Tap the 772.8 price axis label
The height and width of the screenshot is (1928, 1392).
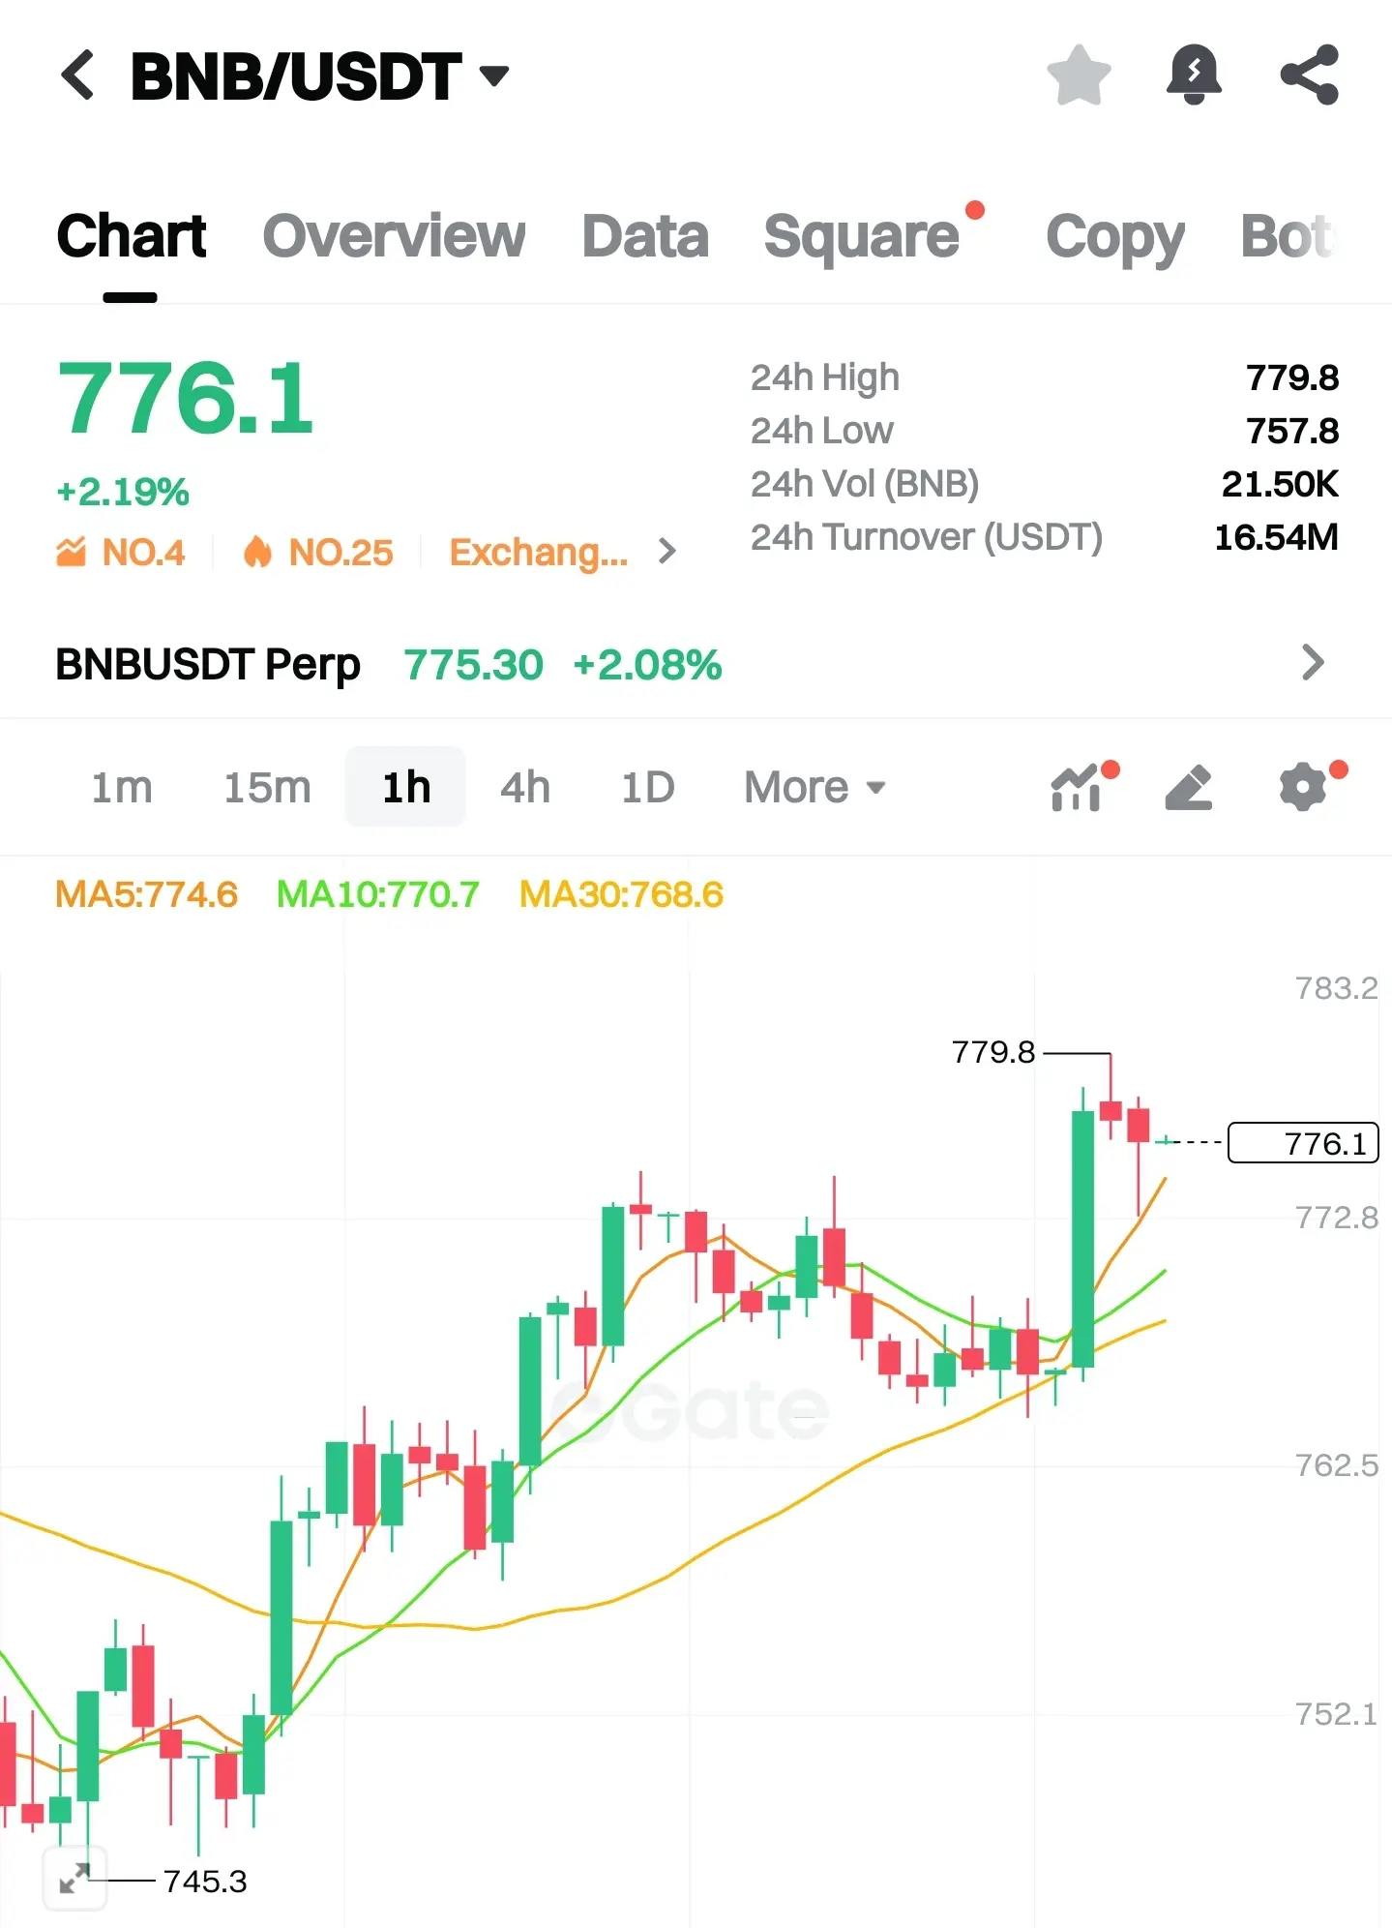coord(1336,1218)
